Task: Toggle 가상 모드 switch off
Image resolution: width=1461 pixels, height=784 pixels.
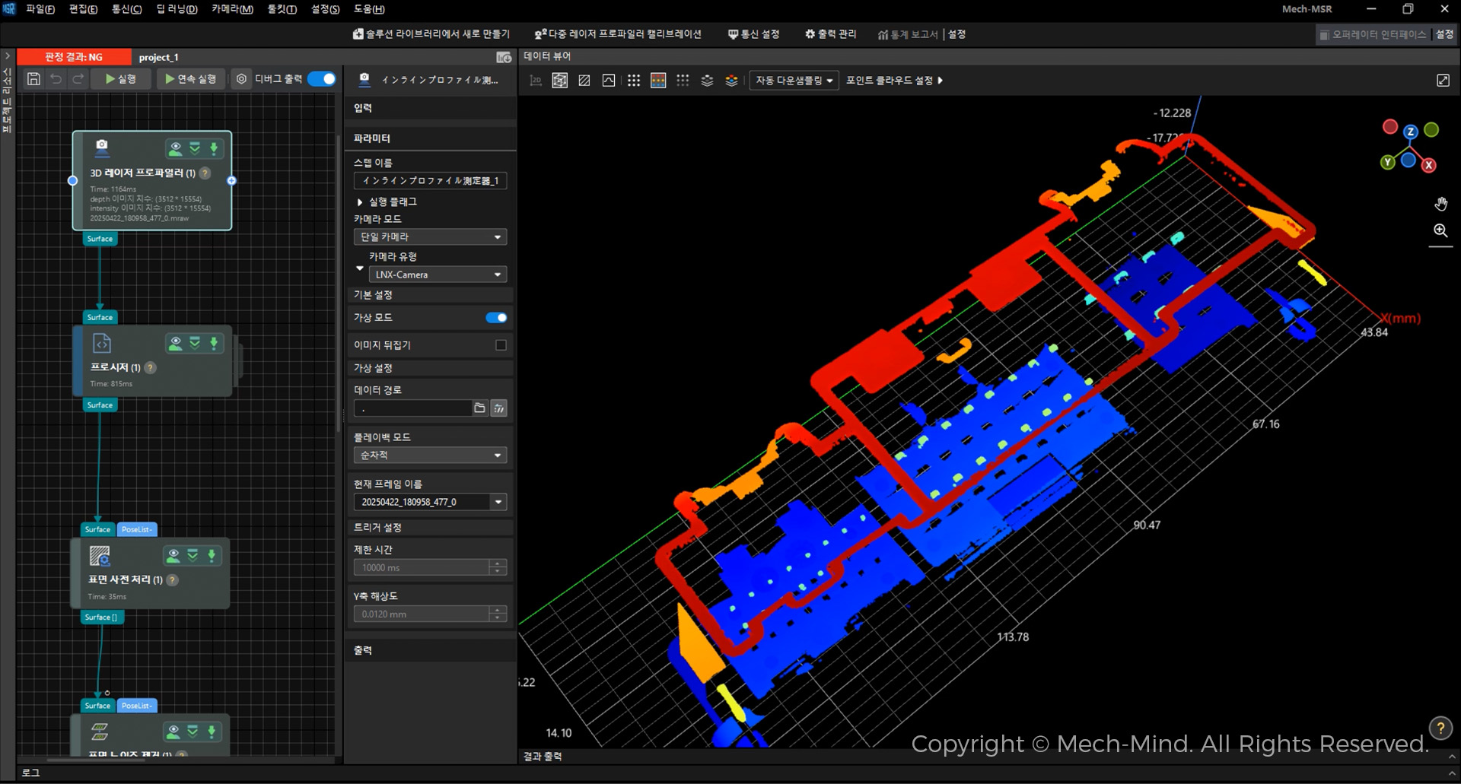Action: 496,318
